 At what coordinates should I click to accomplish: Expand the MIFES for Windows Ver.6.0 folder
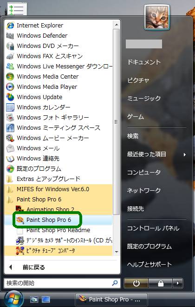click(x=58, y=189)
